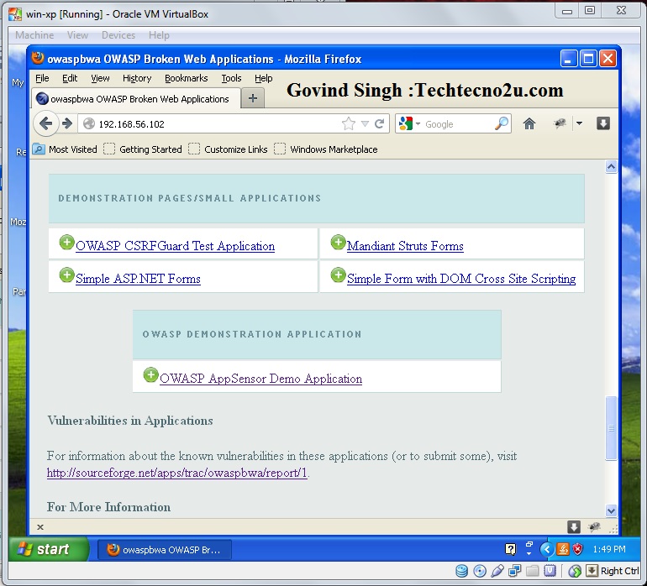Open Simple Form with DOM Cross Site Scripting
The height and width of the screenshot is (586, 647).
[461, 279]
